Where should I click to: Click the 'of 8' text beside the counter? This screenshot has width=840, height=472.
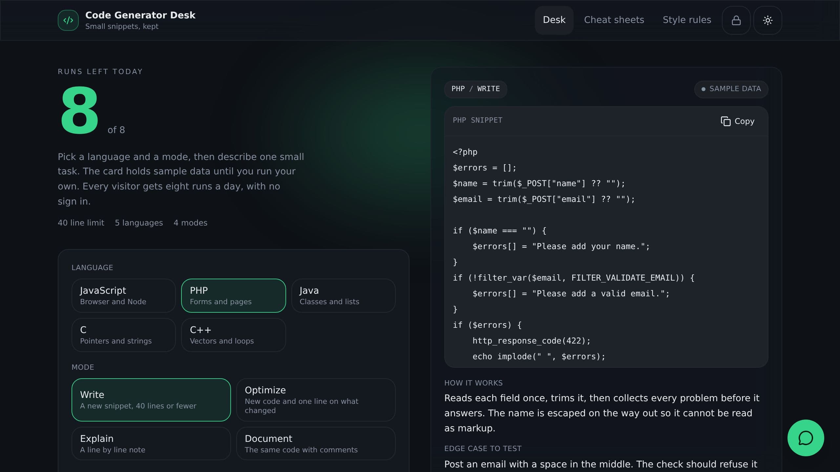click(x=116, y=130)
